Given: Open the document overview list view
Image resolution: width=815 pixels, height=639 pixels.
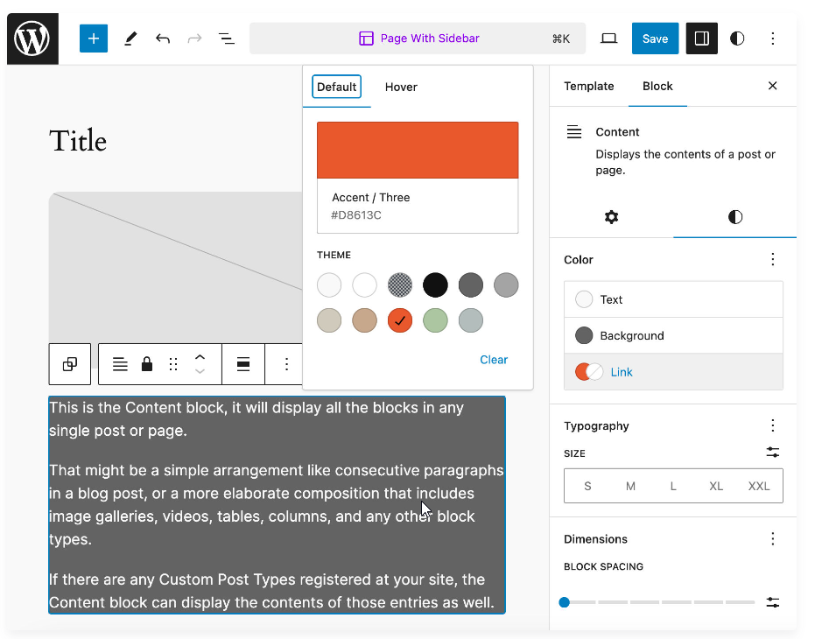Looking at the screenshot, I should pyautogui.click(x=226, y=39).
